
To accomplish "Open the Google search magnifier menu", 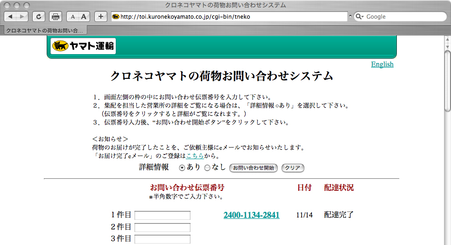I will point(359,17).
